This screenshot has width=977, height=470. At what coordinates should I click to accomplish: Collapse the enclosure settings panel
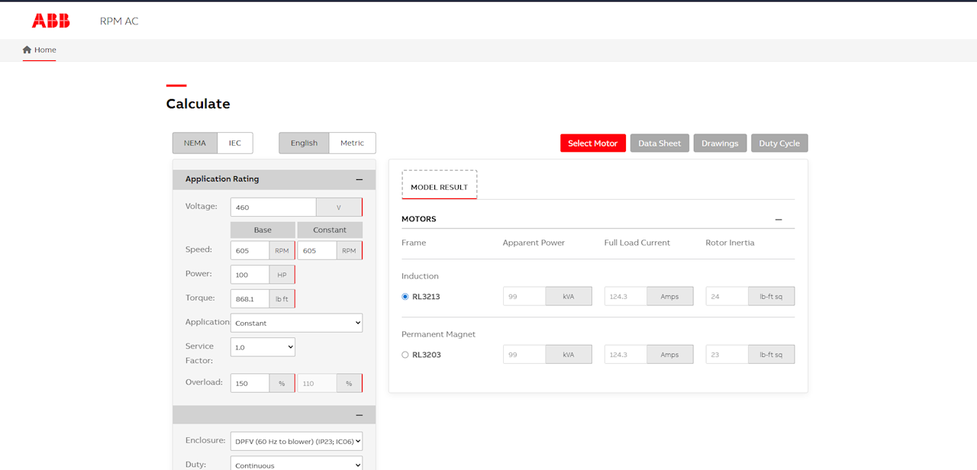pos(359,414)
